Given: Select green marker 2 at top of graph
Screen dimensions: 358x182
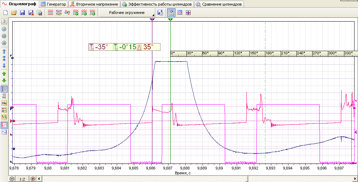Looking at the screenshot, I should click(x=170, y=20).
